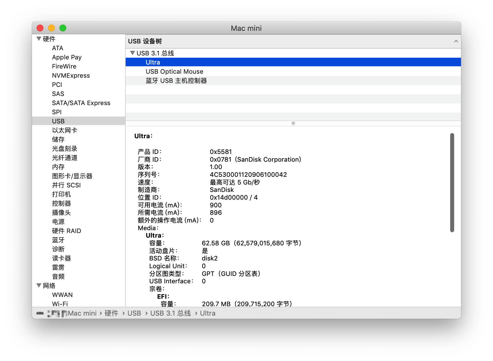The image size is (493, 361).
Task: Select the USB sidebar item
Action: [x=79, y=121]
